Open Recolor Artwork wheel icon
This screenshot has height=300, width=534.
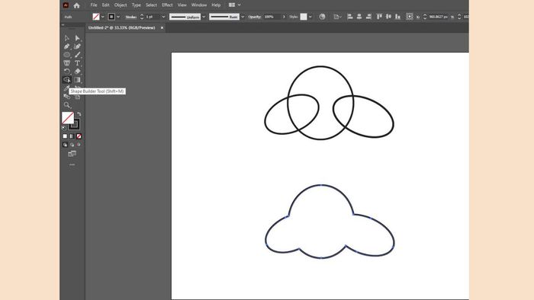point(322,17)
